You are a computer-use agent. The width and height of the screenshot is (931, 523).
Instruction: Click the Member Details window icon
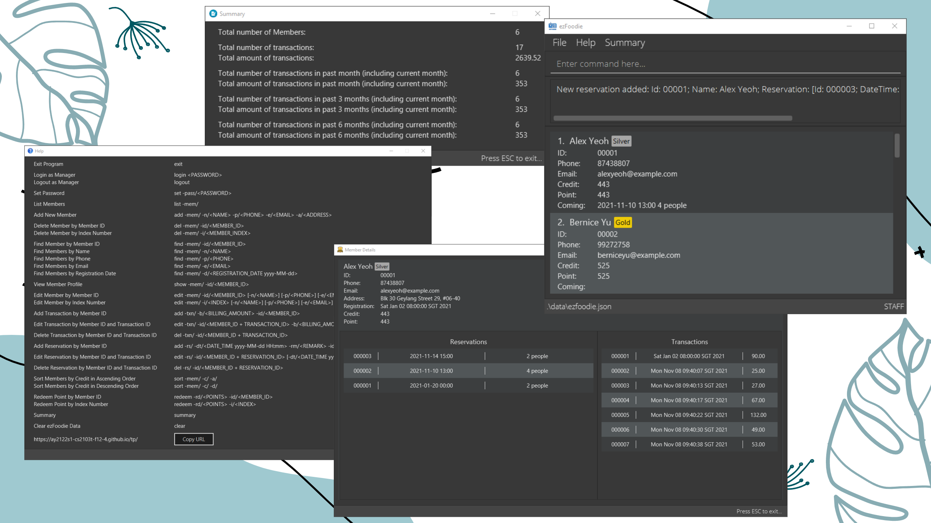pos(340,250)
